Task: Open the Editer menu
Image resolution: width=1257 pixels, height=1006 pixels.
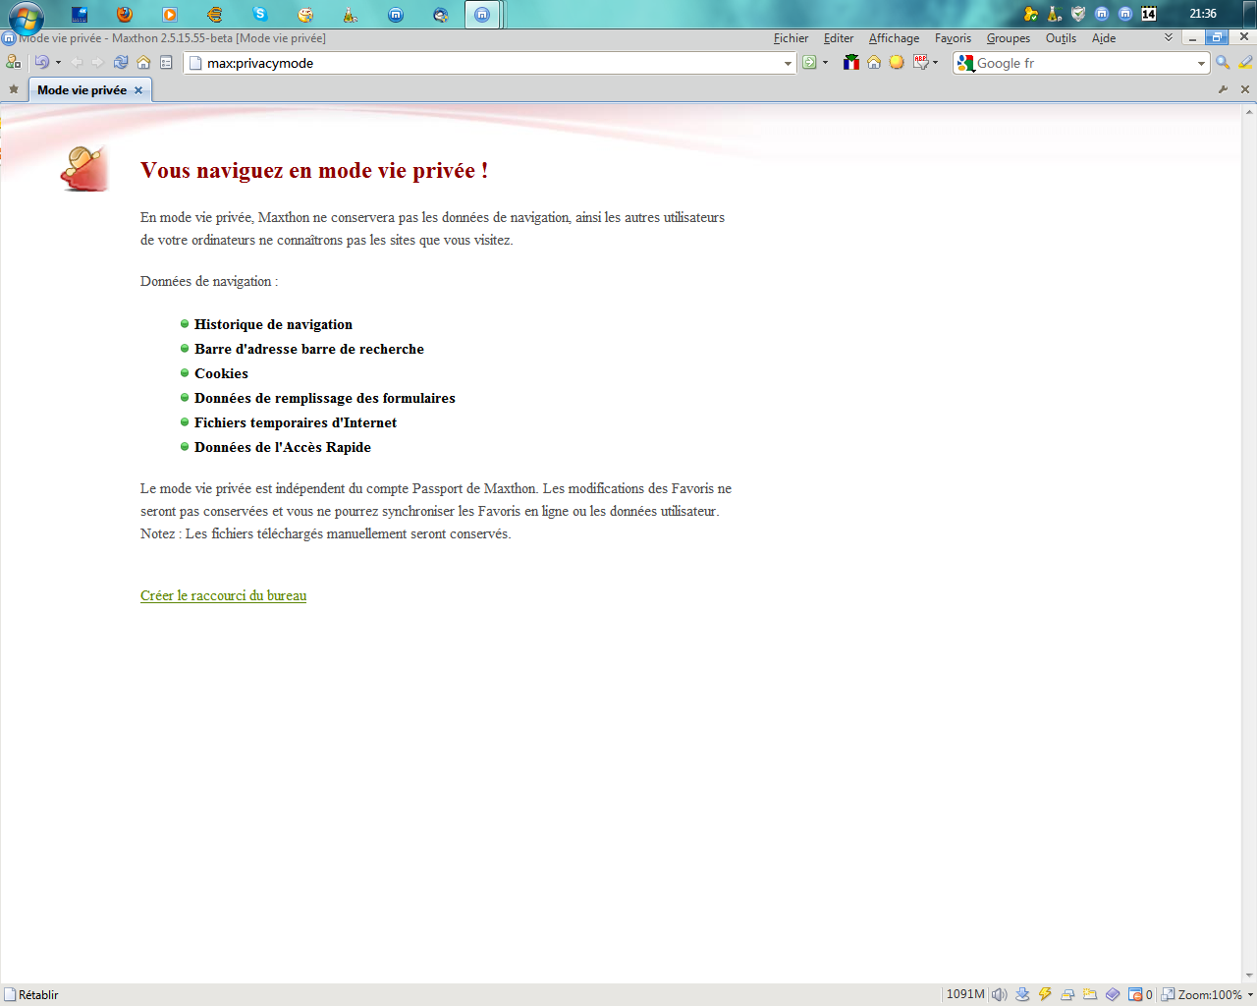Action: (839, 38)
